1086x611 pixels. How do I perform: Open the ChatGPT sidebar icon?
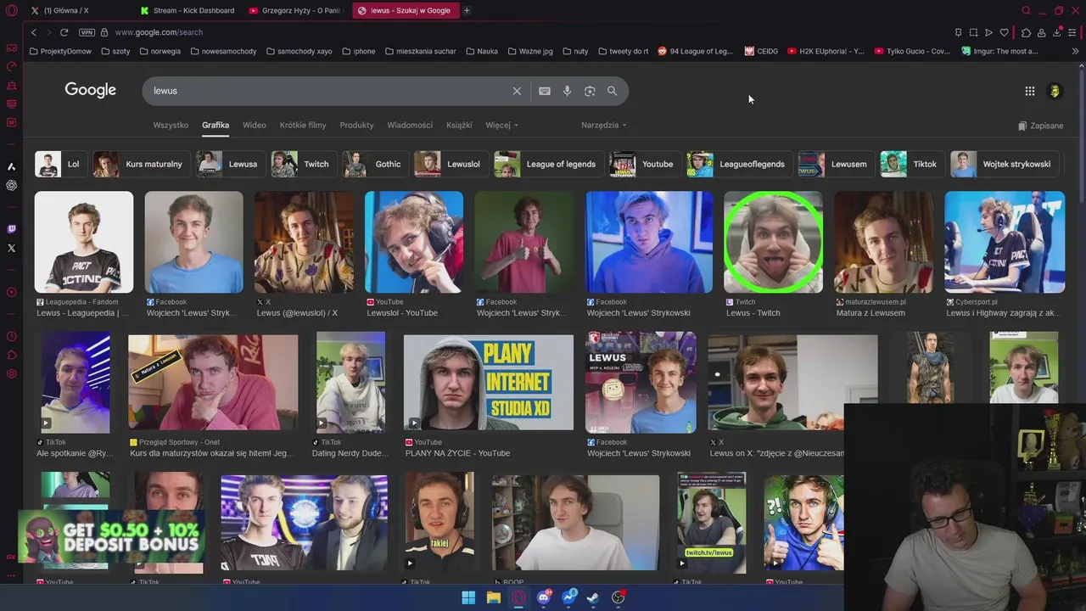[x=11, y=185]
